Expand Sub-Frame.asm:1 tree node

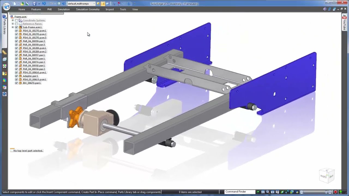click(x=13, y=27)
